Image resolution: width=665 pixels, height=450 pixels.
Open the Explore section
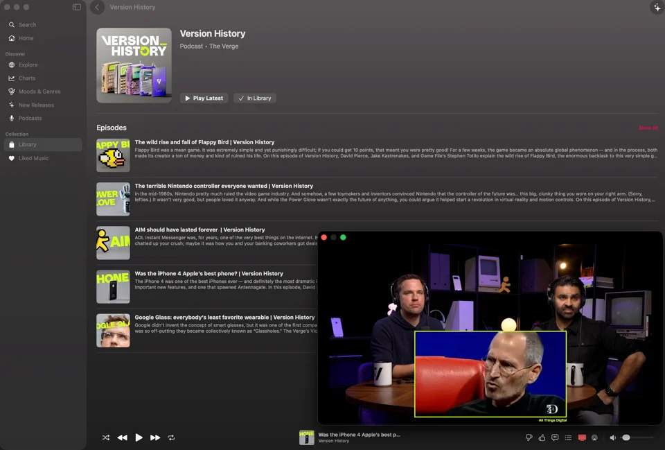(24, 65)
